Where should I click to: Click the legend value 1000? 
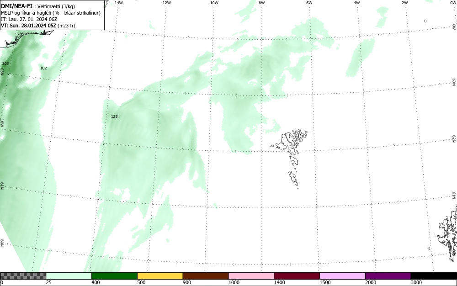point(234,282)
